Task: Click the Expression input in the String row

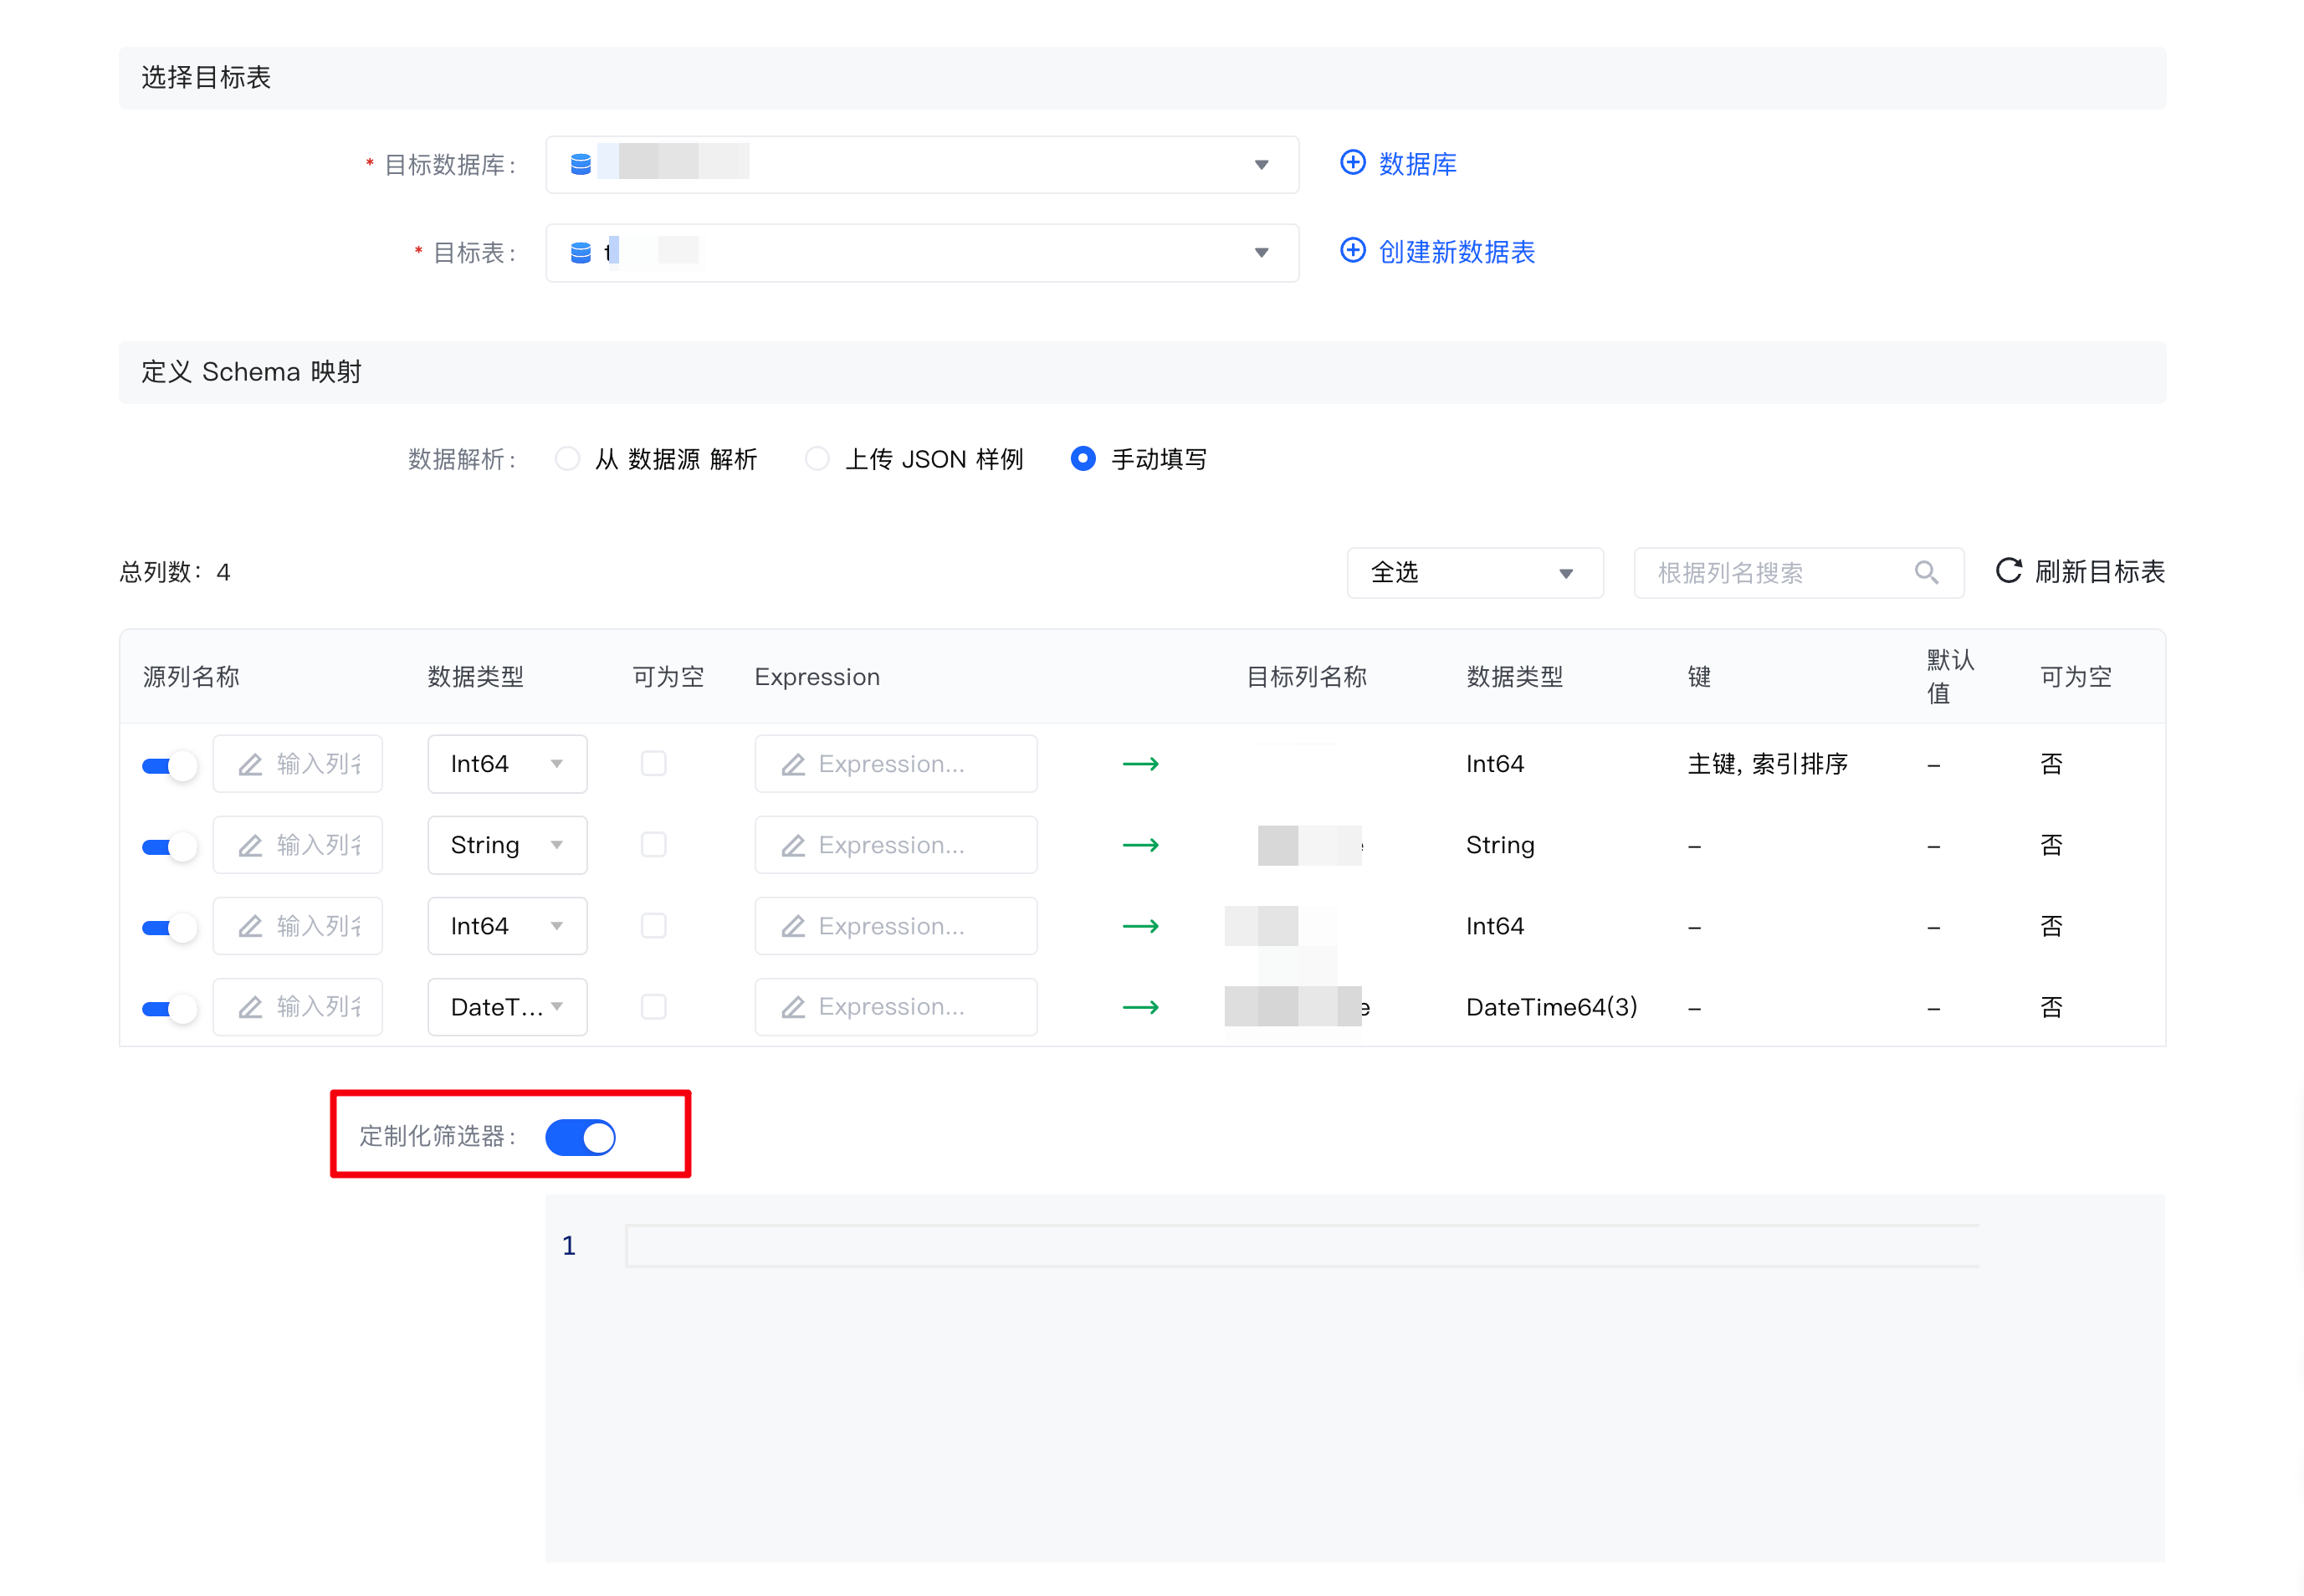Action: tap(895, 845)
